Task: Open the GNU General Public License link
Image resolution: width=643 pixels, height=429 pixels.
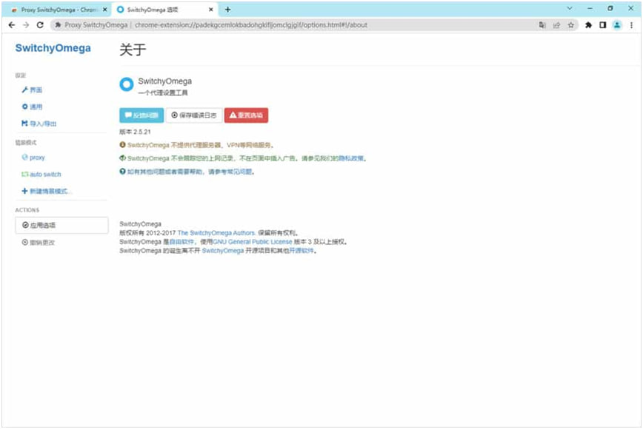Action: coord(253,242)
